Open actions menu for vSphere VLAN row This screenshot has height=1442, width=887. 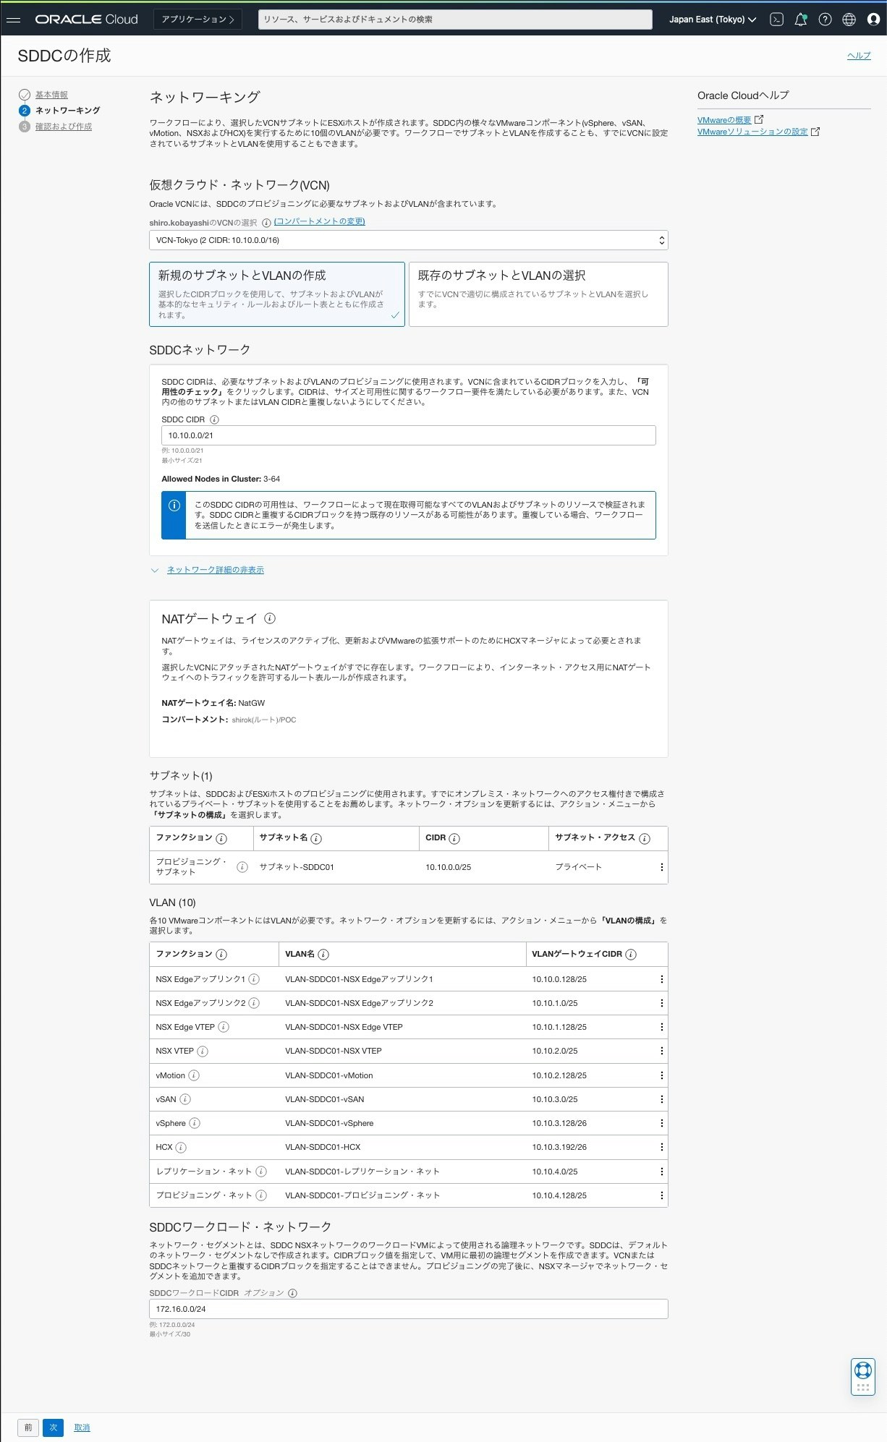[661, 1123]
